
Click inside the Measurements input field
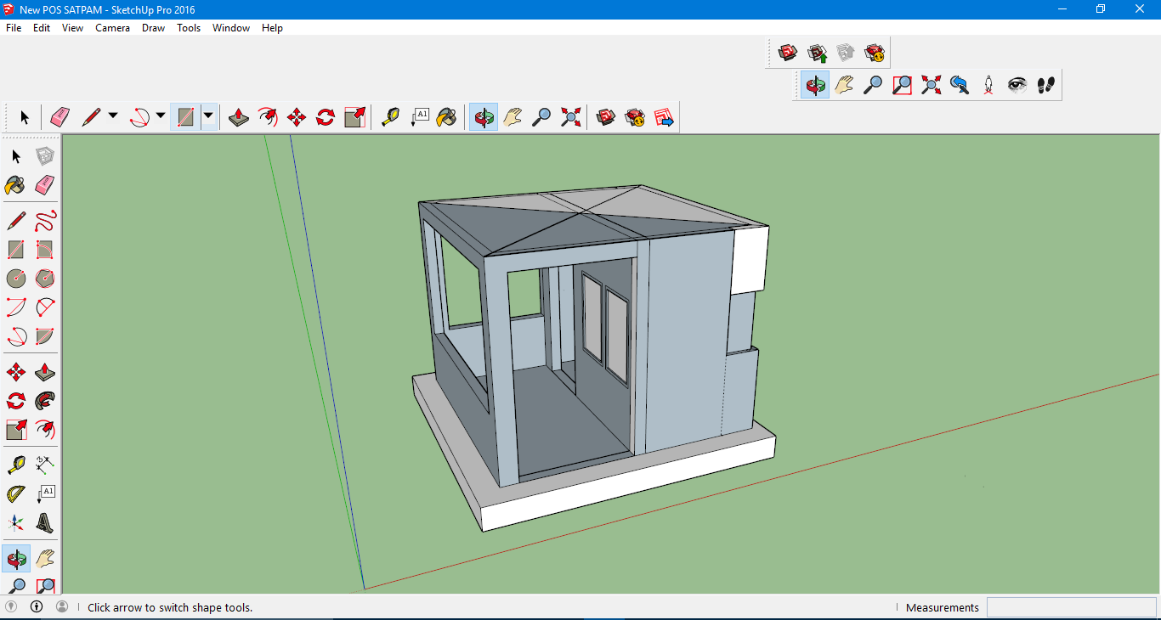[x=1071, y=607]
